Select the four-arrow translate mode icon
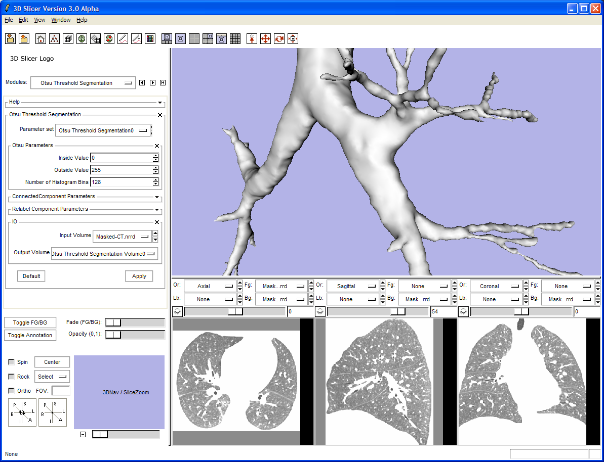This screenshot has width=604, height=462. [x=265, y=39]
